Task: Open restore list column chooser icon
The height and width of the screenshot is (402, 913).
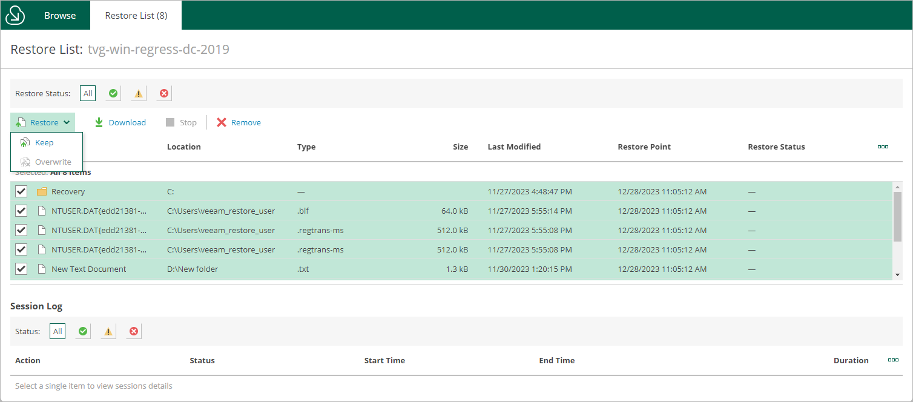Action: (883, 147)
